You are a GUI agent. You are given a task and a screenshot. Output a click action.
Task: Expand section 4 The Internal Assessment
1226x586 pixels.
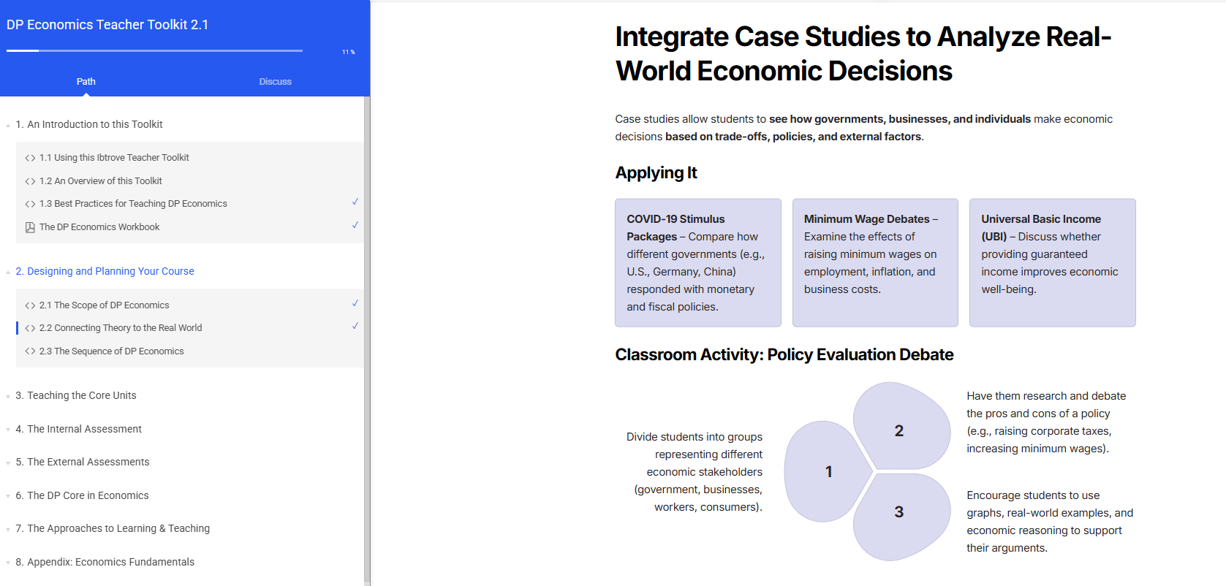coord(8,430)
